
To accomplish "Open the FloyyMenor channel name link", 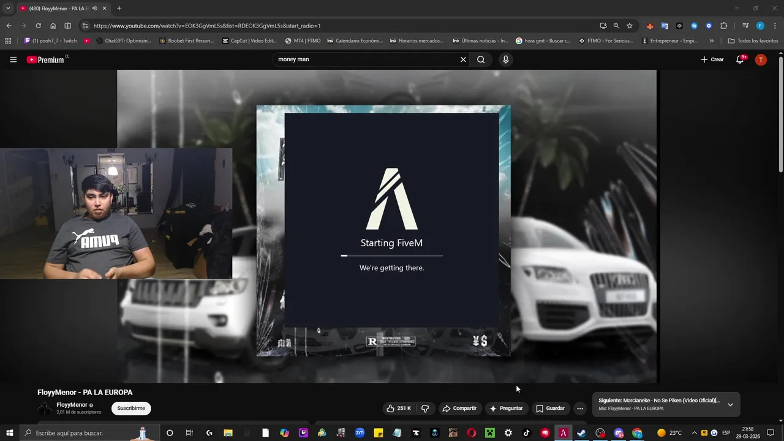I will pos(72,405).
